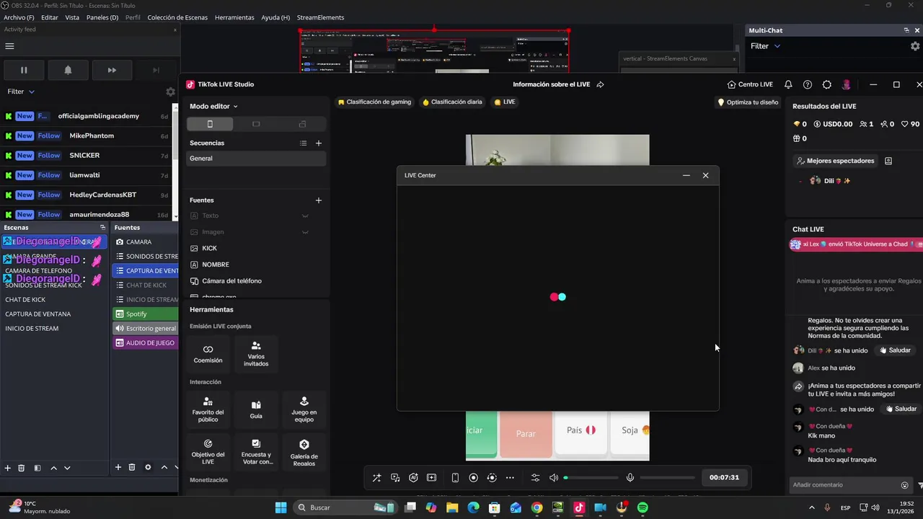Show the hidden Texto source
This screenshot has height=519, width=923.
(305, 216)
